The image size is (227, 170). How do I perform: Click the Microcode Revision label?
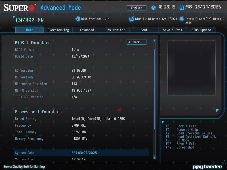(x=31, y=84)
